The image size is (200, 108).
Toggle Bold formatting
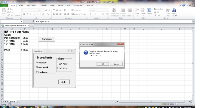[x=24, y=14]
